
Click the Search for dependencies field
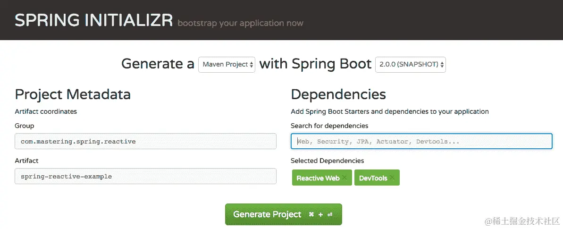tap(421, 141)
